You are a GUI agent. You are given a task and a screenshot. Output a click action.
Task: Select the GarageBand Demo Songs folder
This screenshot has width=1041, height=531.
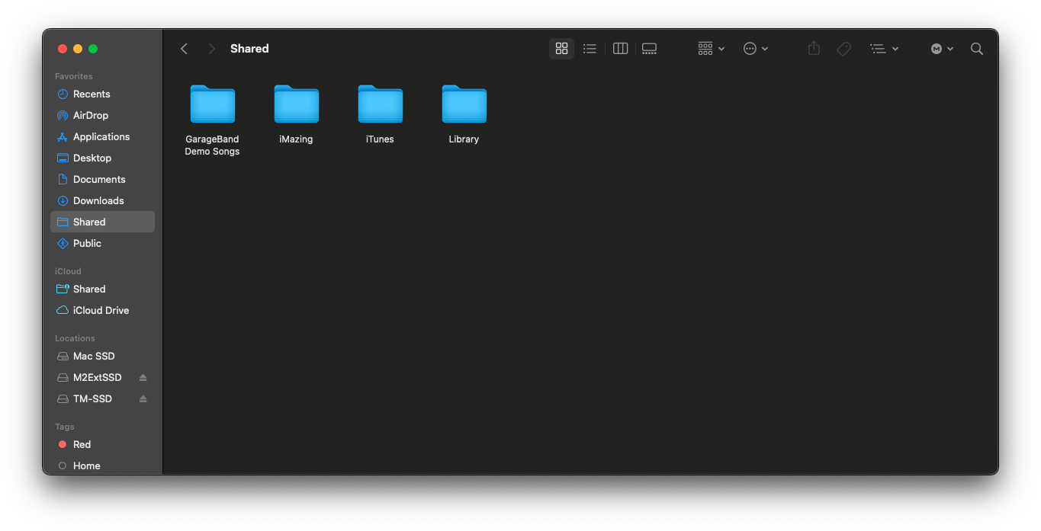(212, 120)
